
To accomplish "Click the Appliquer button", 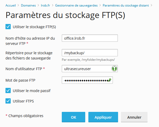I will 103,117.
